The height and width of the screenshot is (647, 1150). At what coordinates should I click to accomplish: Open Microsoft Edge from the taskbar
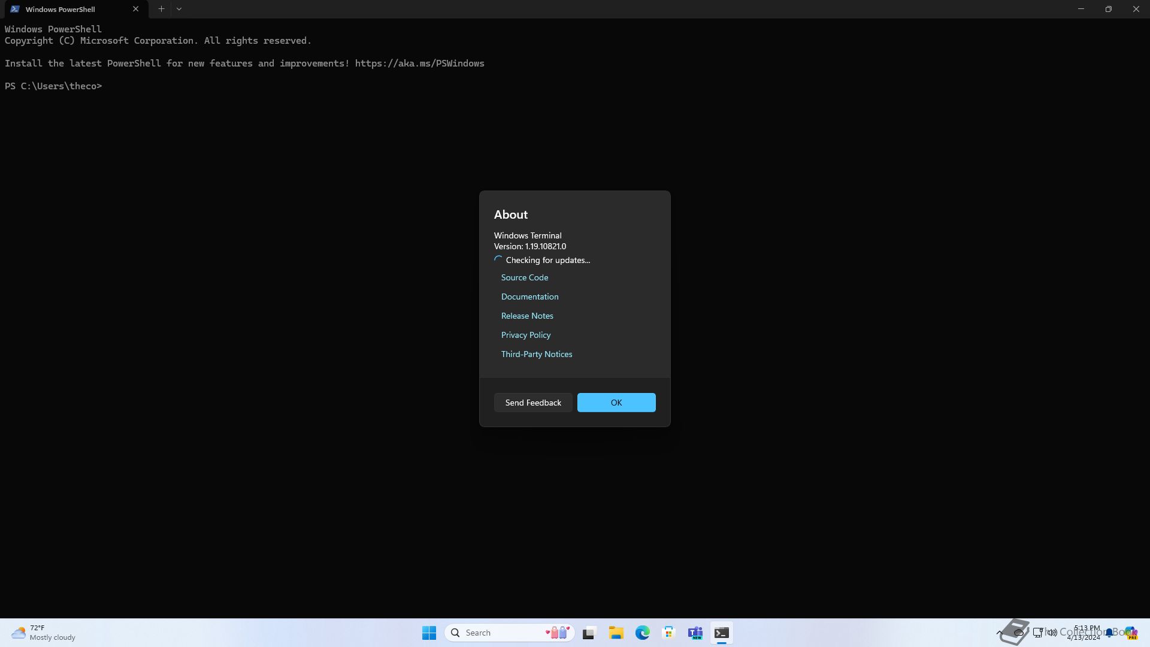click(x=642, y=633)
